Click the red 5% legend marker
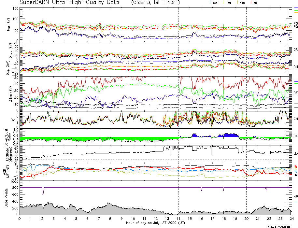Image resolution: width=298 pixels, height=228 pixels. point(250,2)
